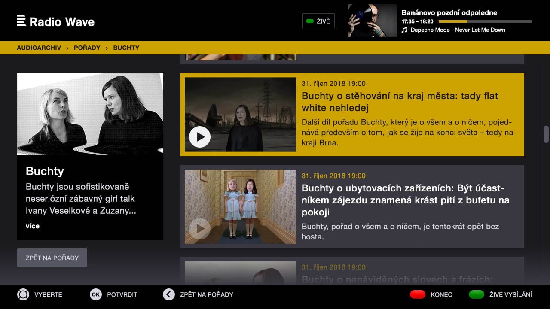
Task: Toggle the ŽIVĚ live indicator
Action: tap(318, 21)
